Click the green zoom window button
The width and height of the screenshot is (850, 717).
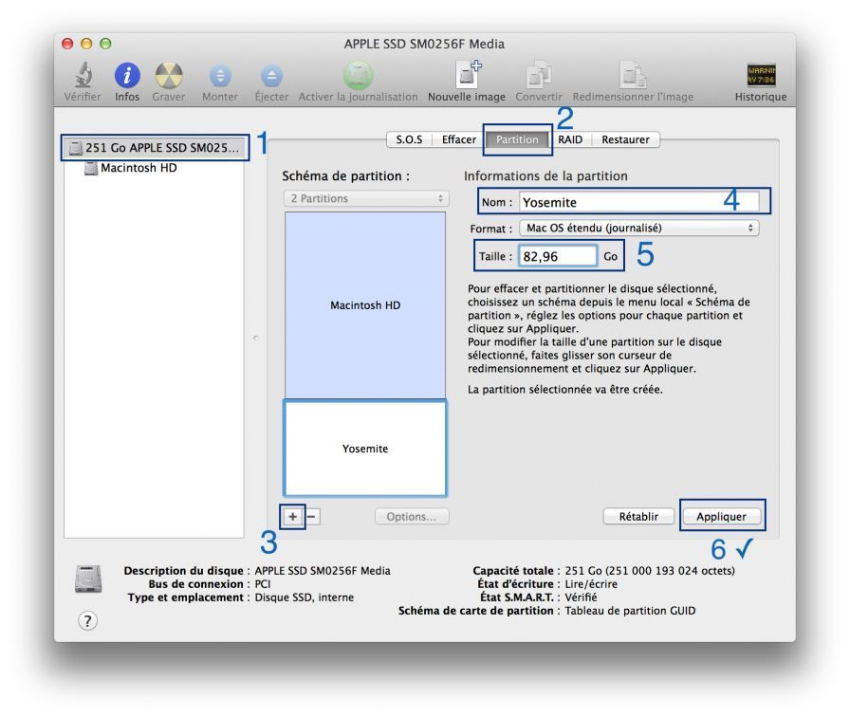tap(105, 44)
